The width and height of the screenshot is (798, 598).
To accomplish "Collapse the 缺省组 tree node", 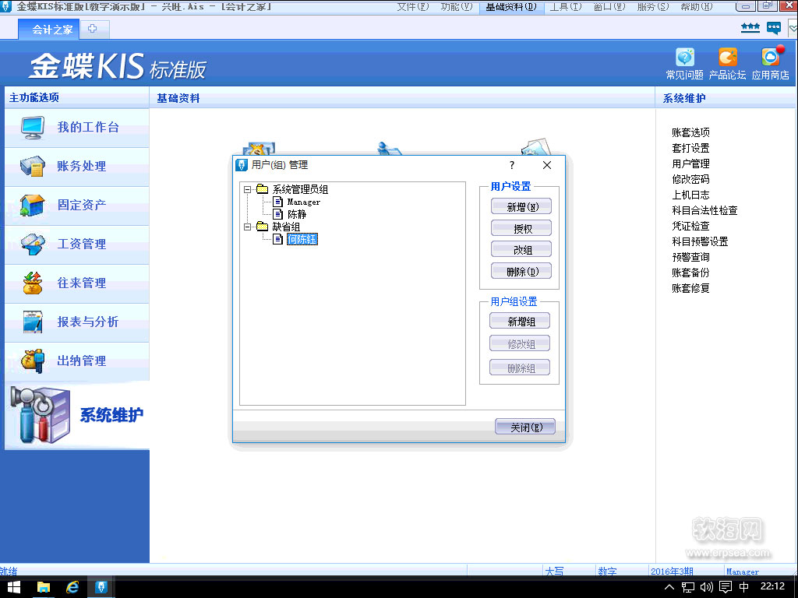I will tap(247, 227).
